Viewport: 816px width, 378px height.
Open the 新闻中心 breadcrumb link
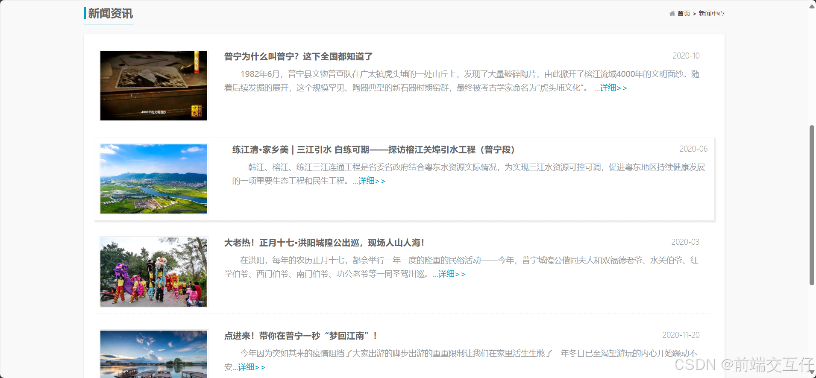[x=711, y=14]
